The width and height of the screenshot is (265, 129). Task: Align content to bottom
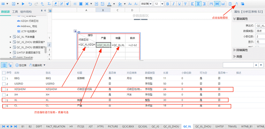223,4
